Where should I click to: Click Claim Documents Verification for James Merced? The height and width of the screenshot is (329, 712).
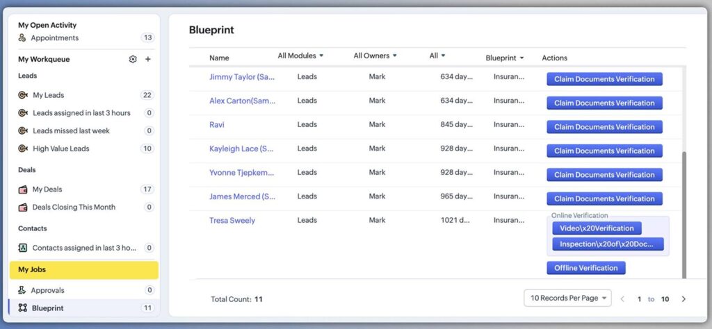(604, 199)
